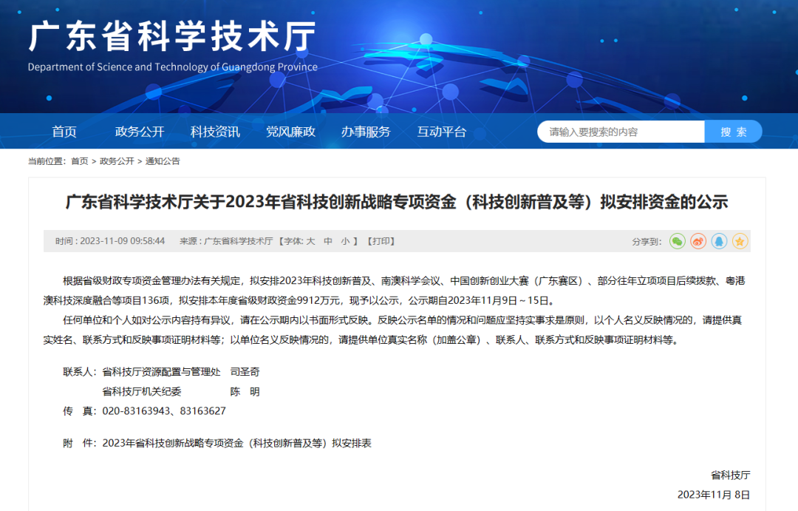Click the blue QQ share icon

(719, 241)
